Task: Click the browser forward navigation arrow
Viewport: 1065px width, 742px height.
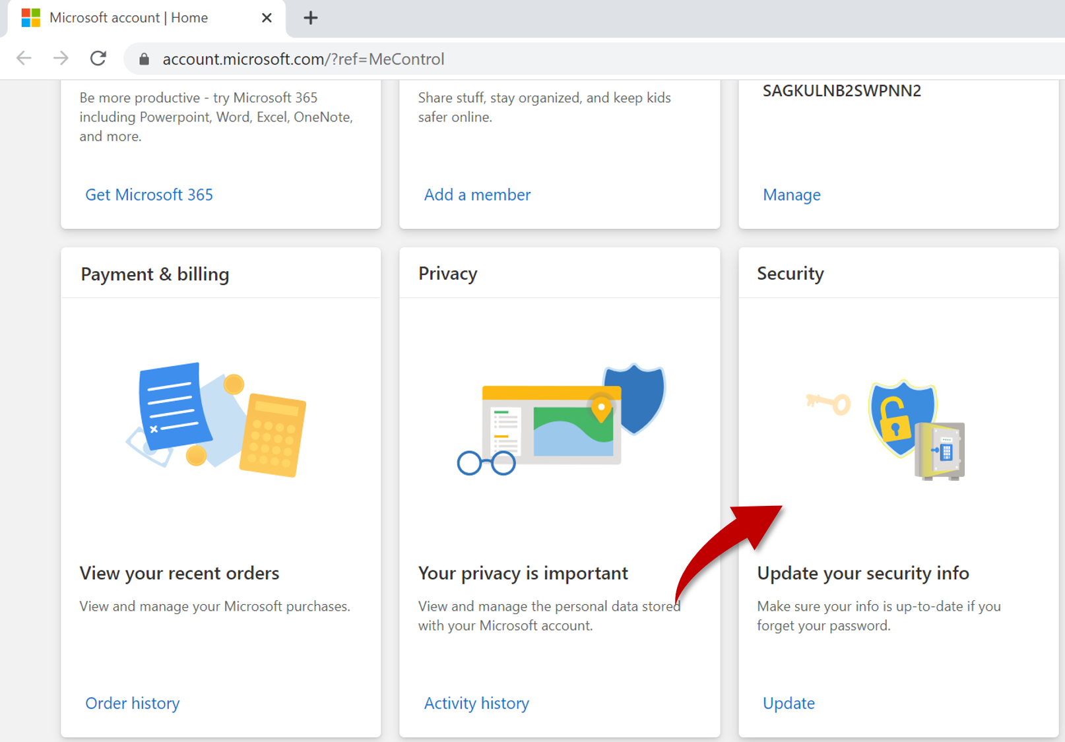Action: tap(61, 58)
